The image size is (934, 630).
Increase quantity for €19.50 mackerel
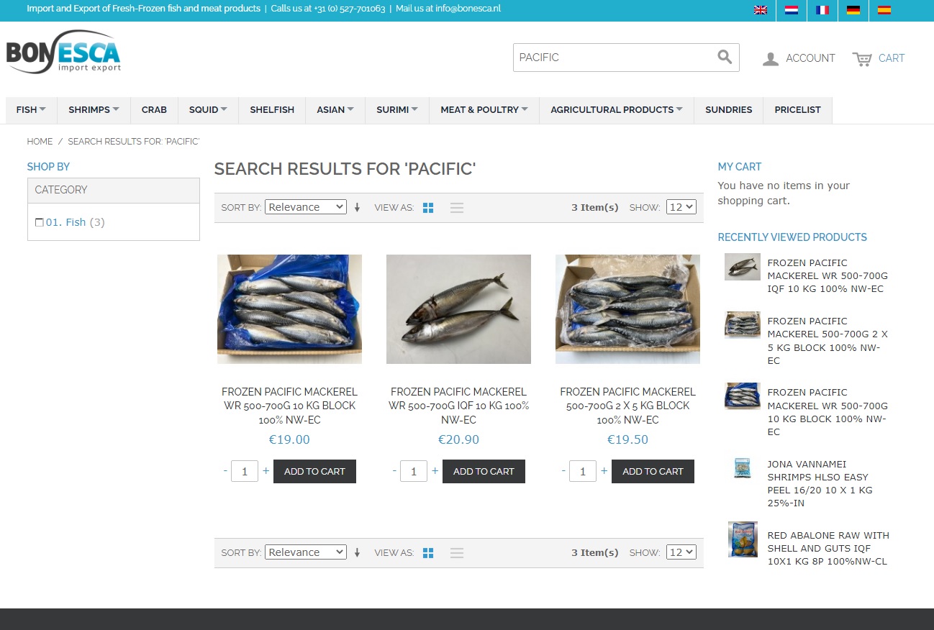(x=604, y=470)
